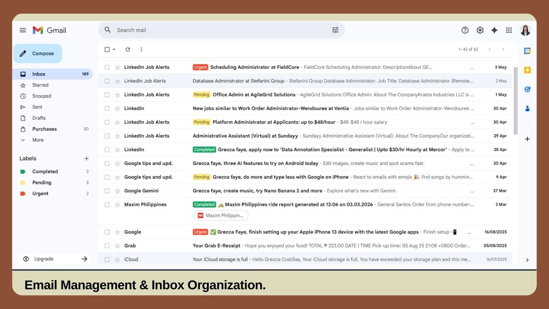
Task: Star the iCloud storage is full email
Action: 117,260
